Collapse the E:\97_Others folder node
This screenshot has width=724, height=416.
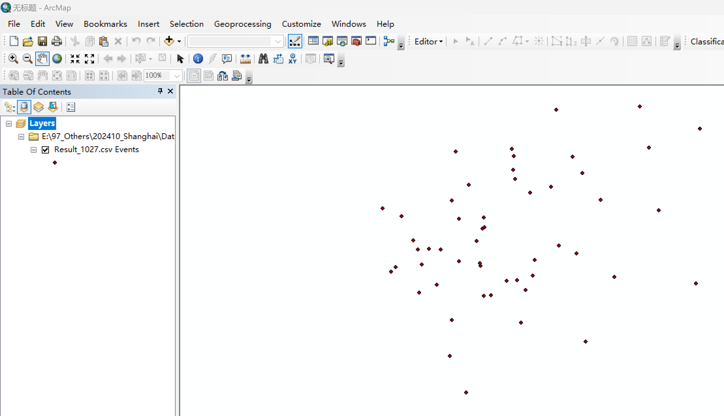(21, 137)
